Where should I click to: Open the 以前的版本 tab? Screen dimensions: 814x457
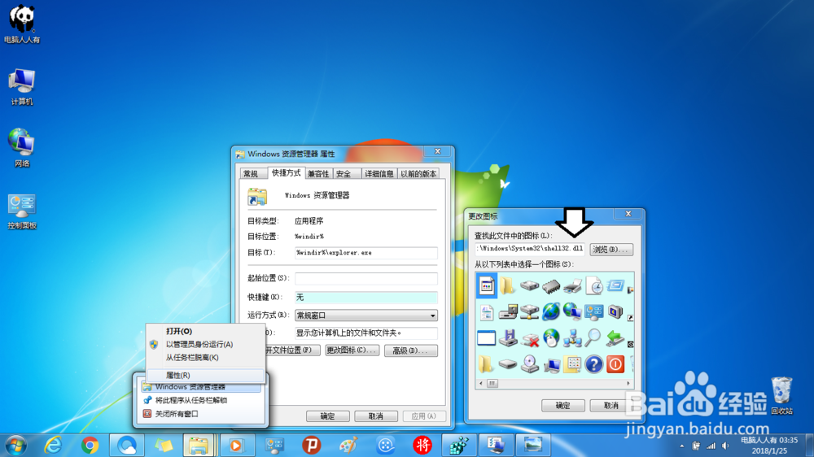[x=418, y=174]
